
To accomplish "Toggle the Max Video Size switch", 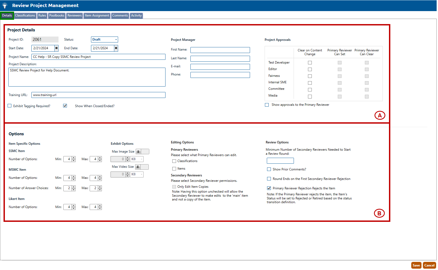I will coord(142,167).
